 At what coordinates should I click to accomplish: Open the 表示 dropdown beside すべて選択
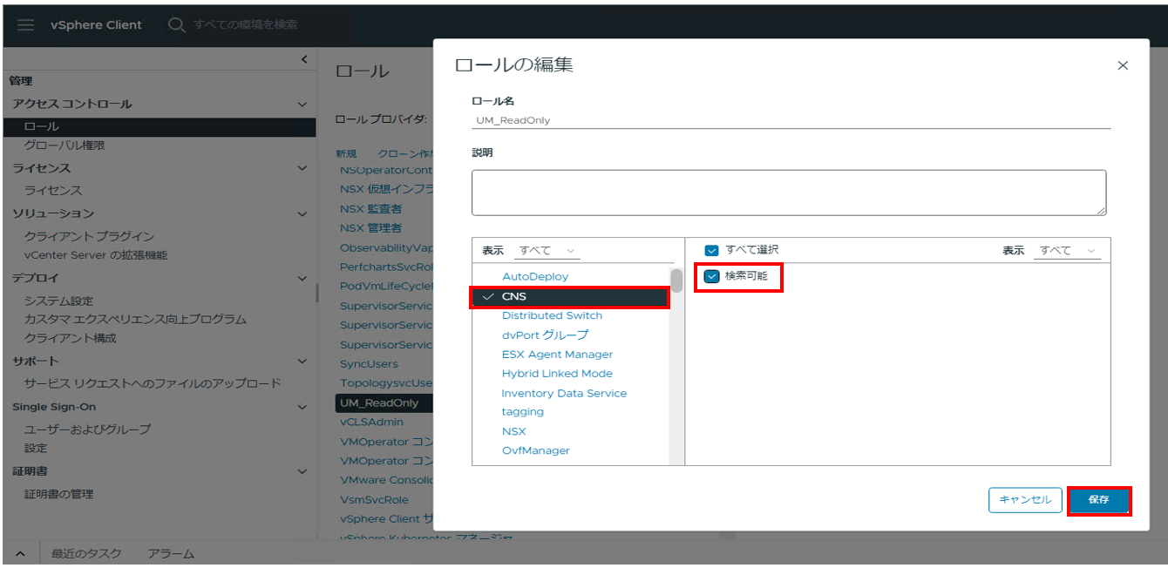1068,251
